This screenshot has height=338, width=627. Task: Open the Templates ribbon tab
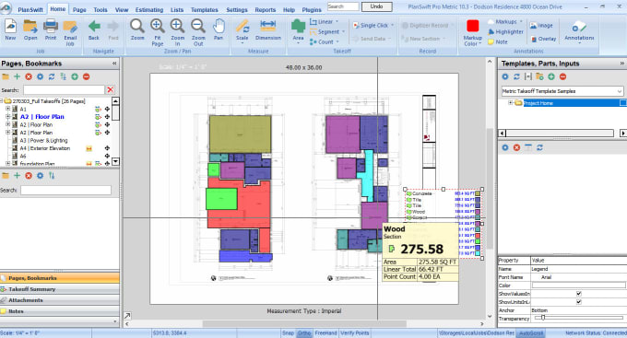click(205, 9)
